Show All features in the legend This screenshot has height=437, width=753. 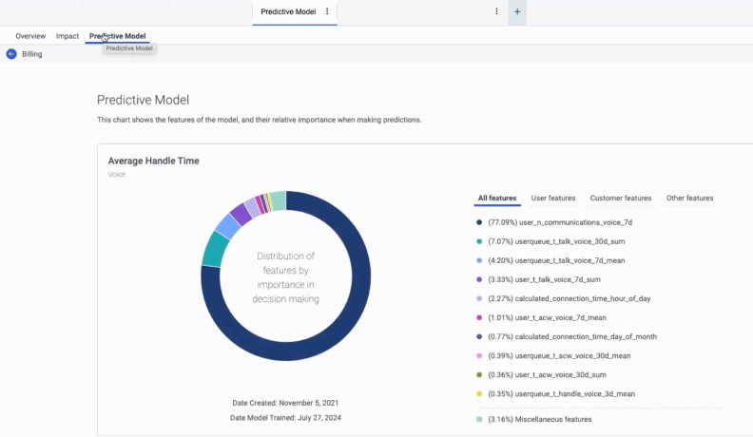tap(497, 199)
